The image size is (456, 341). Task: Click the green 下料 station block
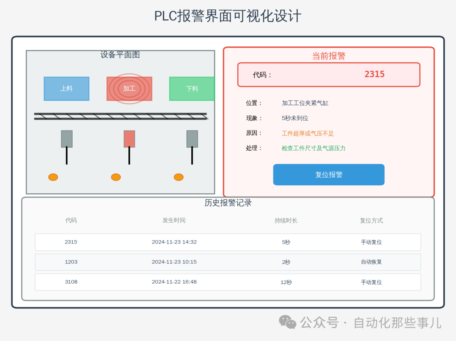pos(192,89)
